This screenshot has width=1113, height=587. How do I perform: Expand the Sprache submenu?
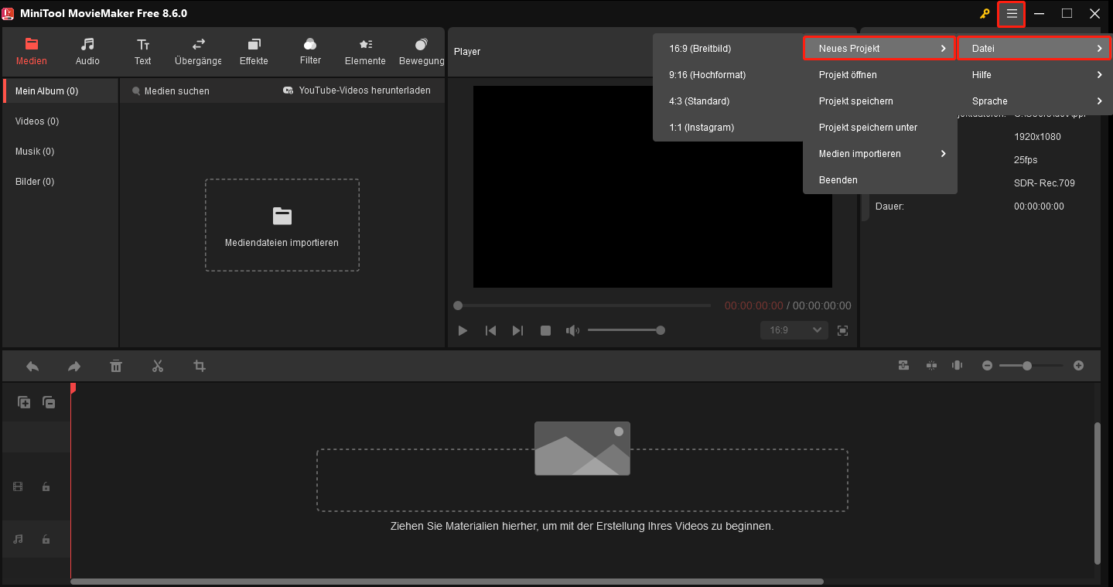pos(1034,101)
